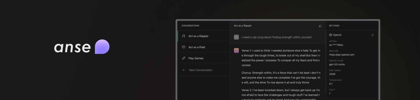
Task: Click the user message about rap song
Action: pos(277,37)
